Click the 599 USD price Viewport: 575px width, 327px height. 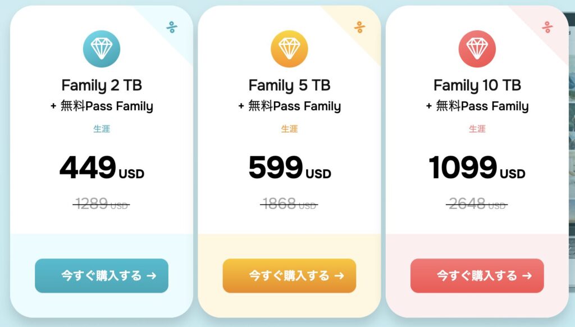coord(289,168)
